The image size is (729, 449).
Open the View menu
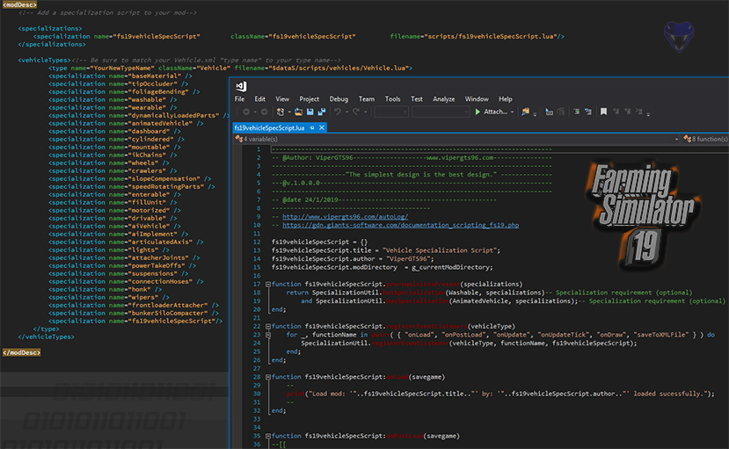point(282,99)
